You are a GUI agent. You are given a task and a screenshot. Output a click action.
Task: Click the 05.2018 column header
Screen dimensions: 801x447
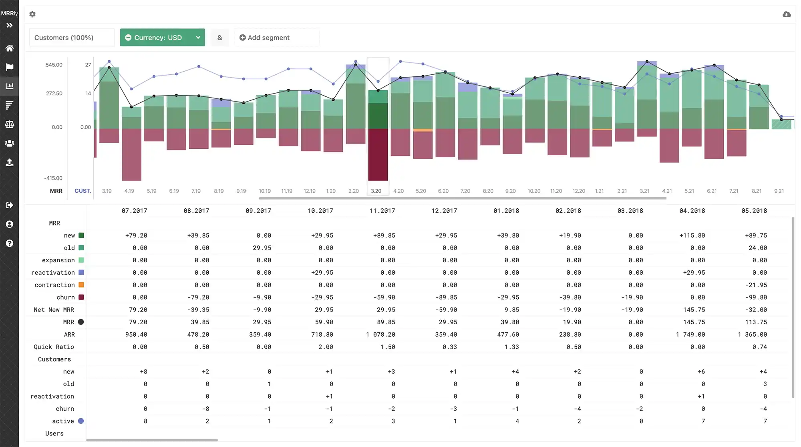tap(754, 211)
